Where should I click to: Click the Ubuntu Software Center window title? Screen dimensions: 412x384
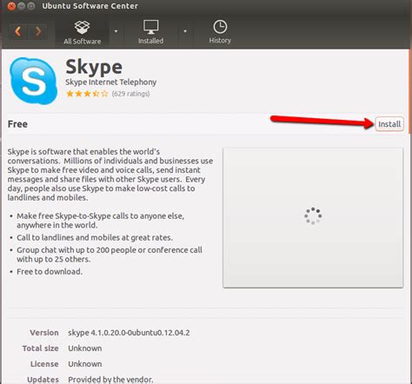point(90,6)
